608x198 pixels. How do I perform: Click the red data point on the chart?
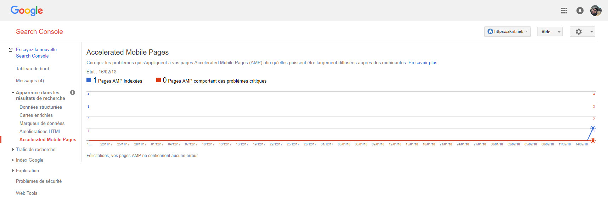coord(593,140)
